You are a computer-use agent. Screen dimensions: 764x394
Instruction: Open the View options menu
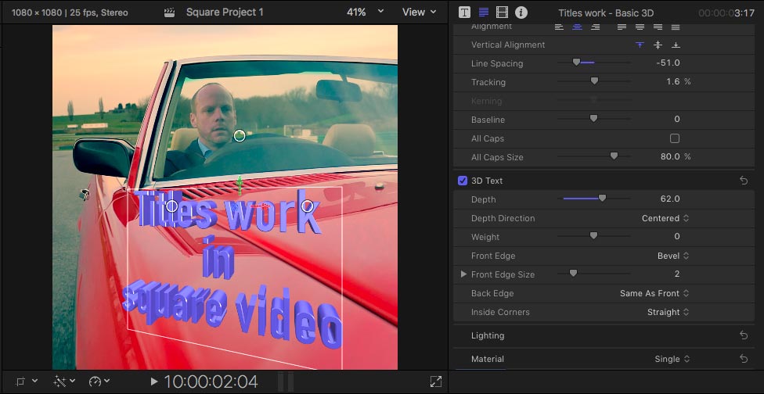click(x=419, y=13)
